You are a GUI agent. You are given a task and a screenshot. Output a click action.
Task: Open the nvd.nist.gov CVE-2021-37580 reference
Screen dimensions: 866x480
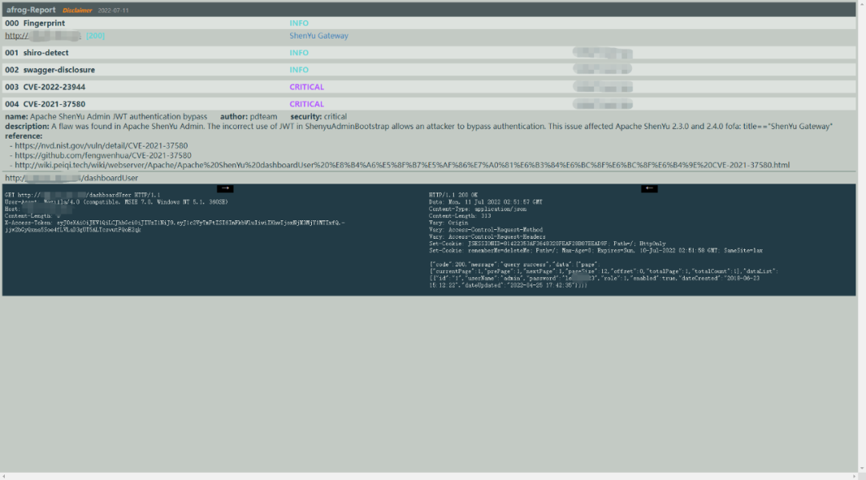(101, 146)
